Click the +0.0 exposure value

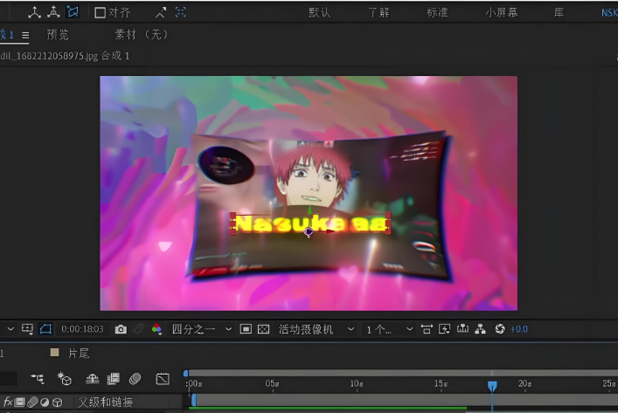click(519, 329)
